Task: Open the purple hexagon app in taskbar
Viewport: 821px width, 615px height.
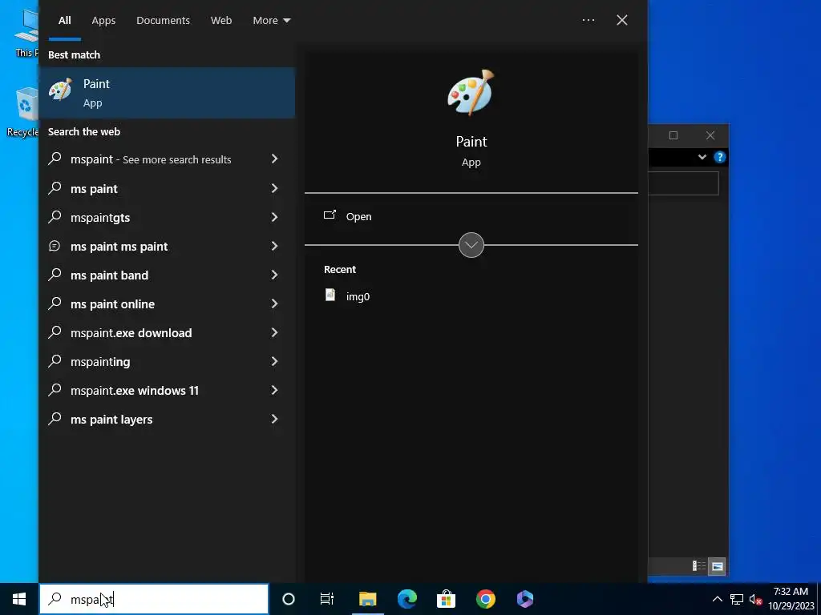Action: click(x=524, y=599)
